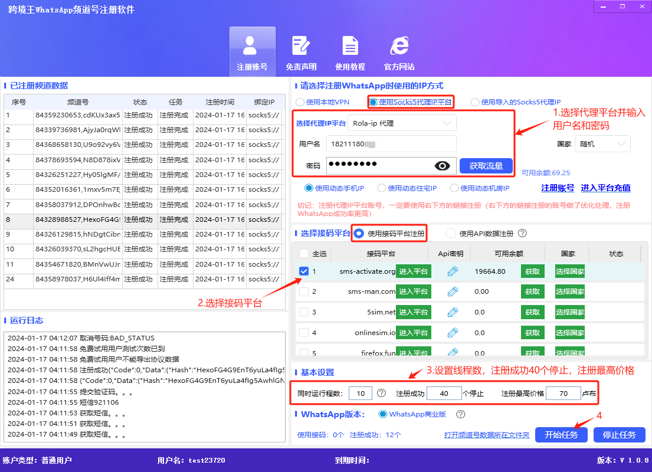Choose a country for 5sim.net platform

tap(569, 312)
